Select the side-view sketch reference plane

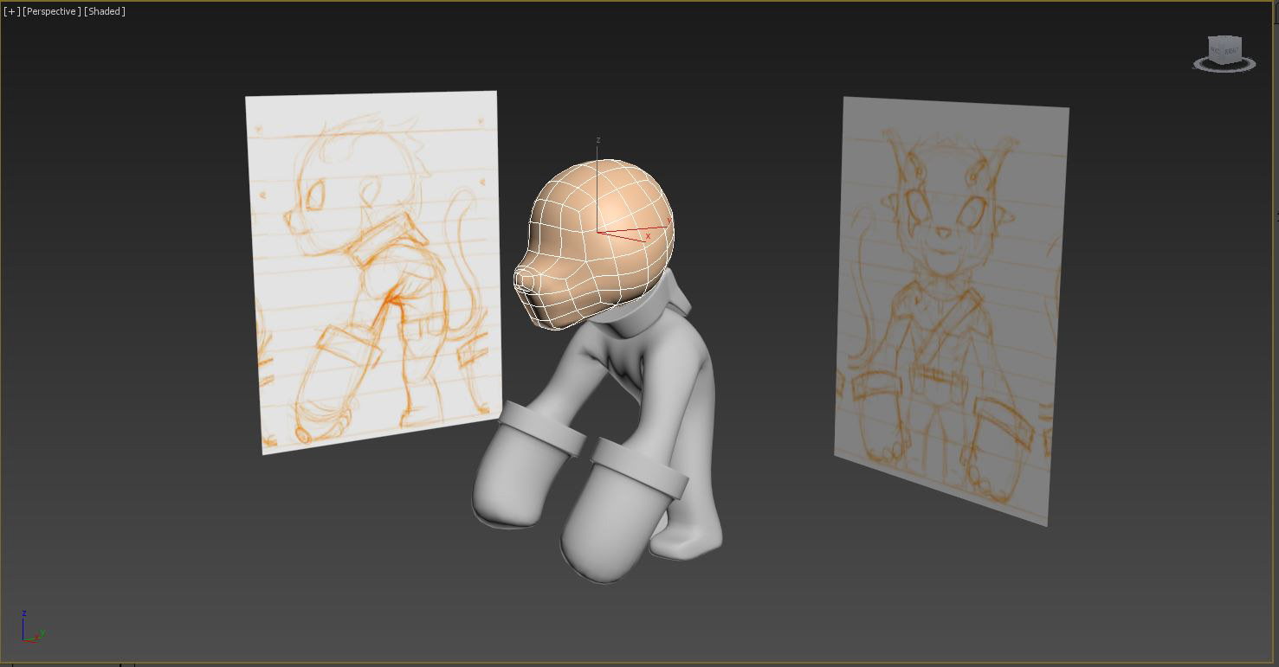click(x=373, y=271)
